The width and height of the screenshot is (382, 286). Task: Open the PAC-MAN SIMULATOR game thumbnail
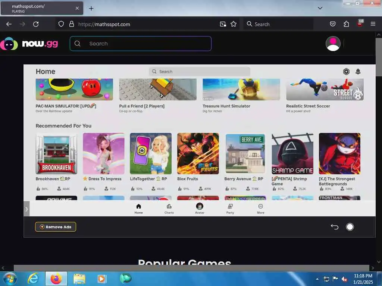[x=74, y=89]
